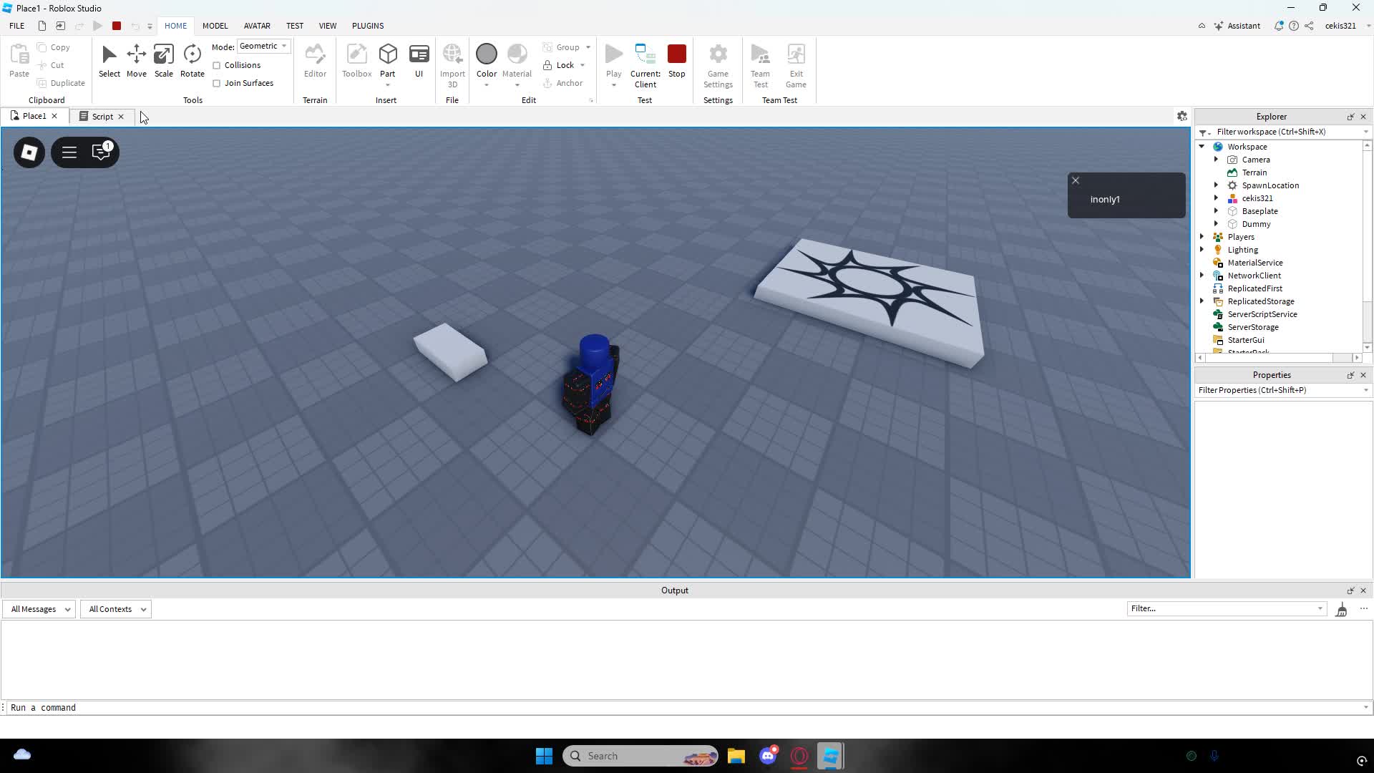Image resolution: width=1374 pixels, height=773 pixels.
Task: Open the Mode Geometric dropdown
Action: 263,46
